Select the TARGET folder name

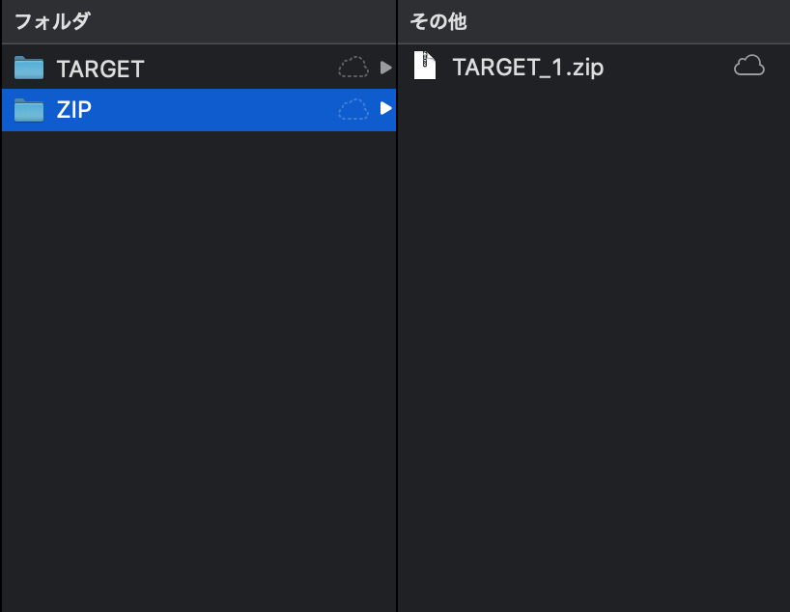click(100, 69)
